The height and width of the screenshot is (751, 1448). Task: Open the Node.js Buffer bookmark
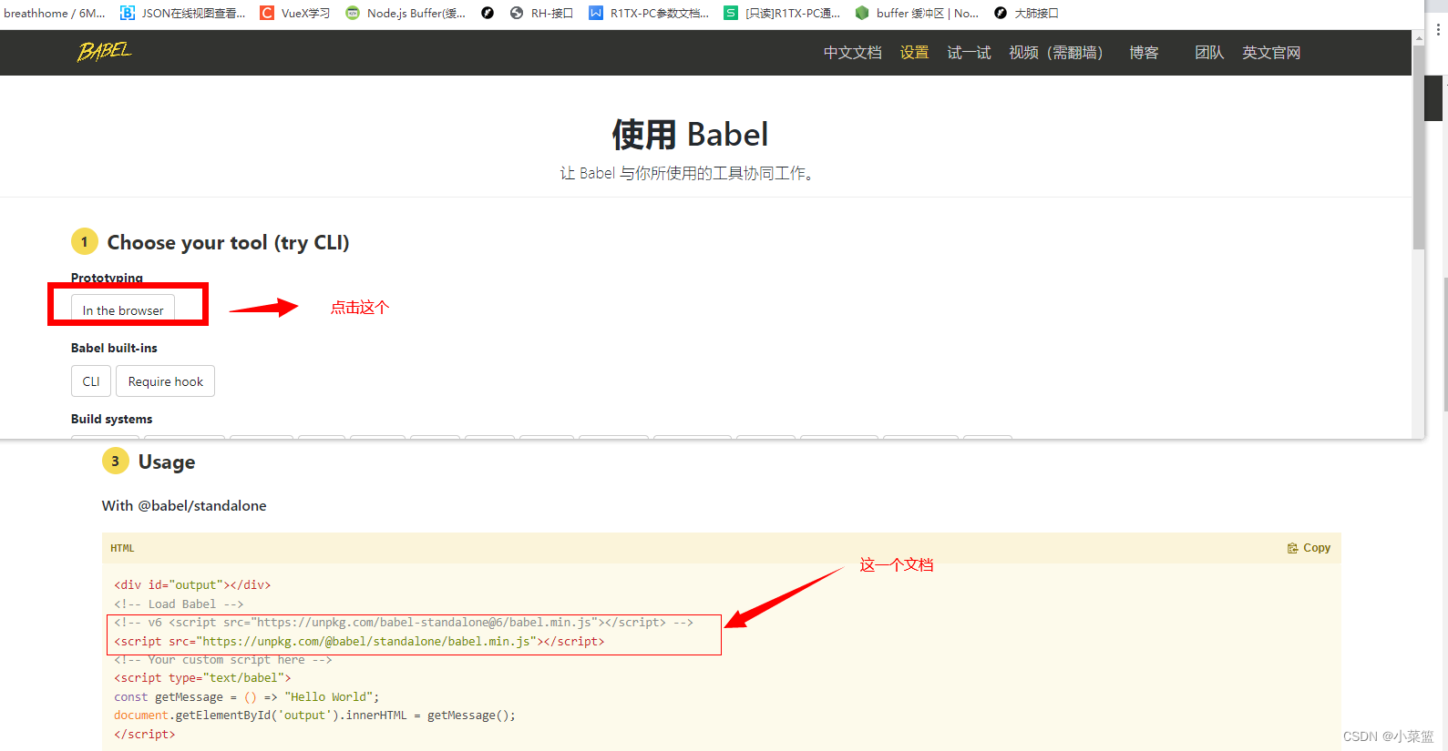click(406, 13)
